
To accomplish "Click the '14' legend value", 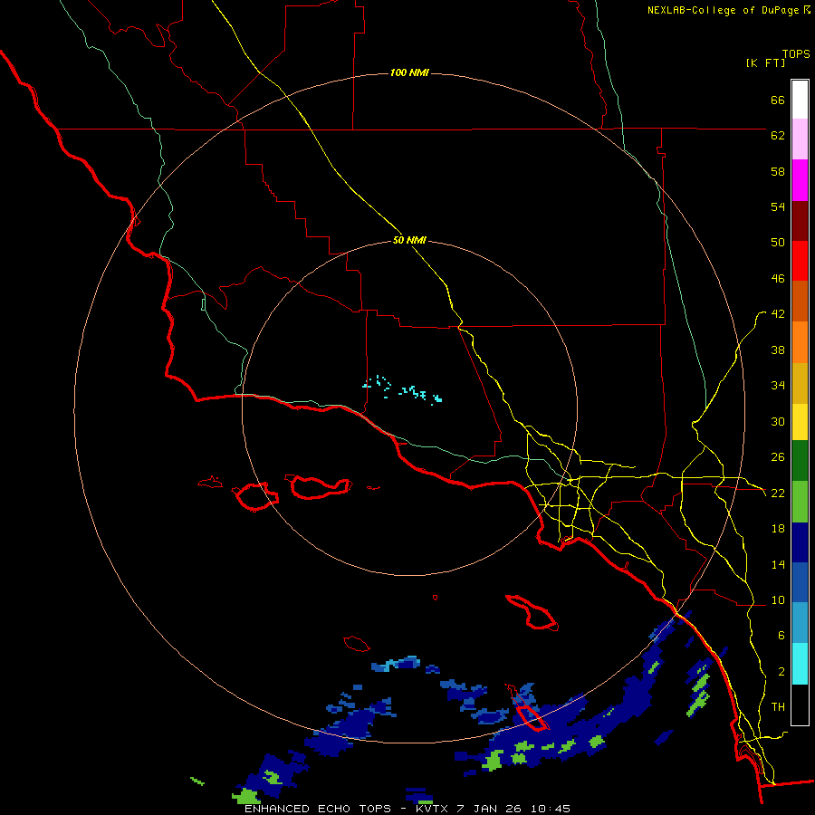I will [778, 564].
